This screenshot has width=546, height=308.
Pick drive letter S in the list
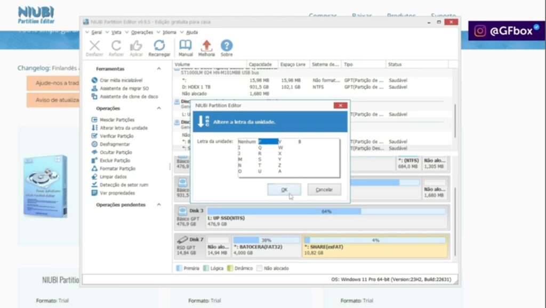pyautogui.click(x=260, y=160)
